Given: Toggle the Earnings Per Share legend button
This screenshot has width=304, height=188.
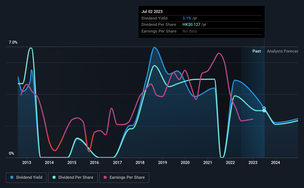Looking at the screenshot, I should click(x=124, y=177).
